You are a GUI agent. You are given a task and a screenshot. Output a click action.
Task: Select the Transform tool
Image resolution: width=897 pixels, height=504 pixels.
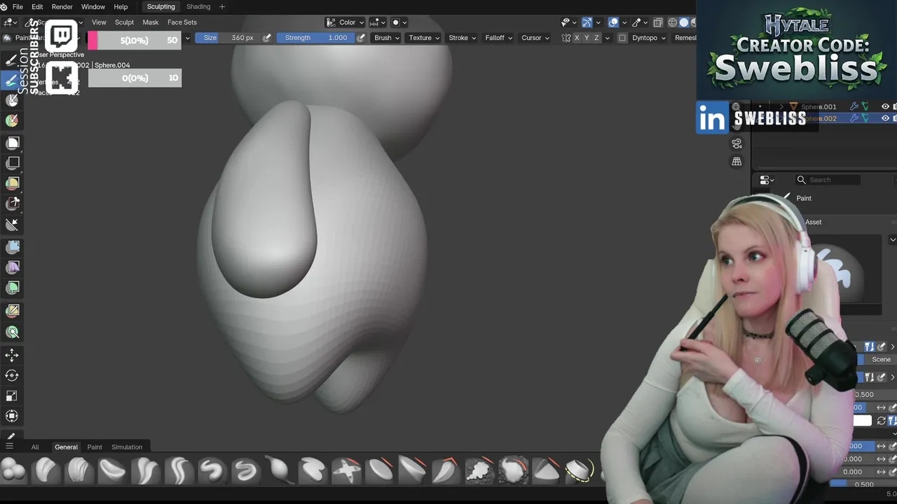tap(12, 416)
